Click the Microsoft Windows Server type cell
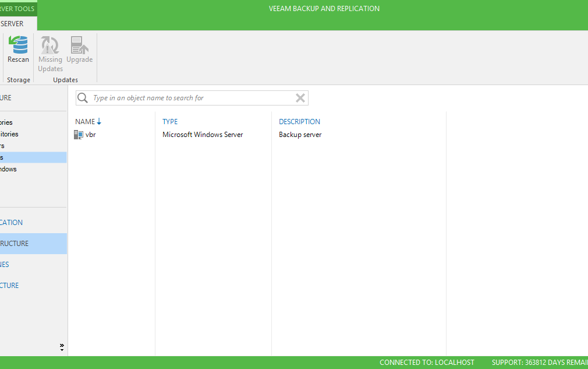The width and height of the screenshot is (588, 369). (203, 135)
